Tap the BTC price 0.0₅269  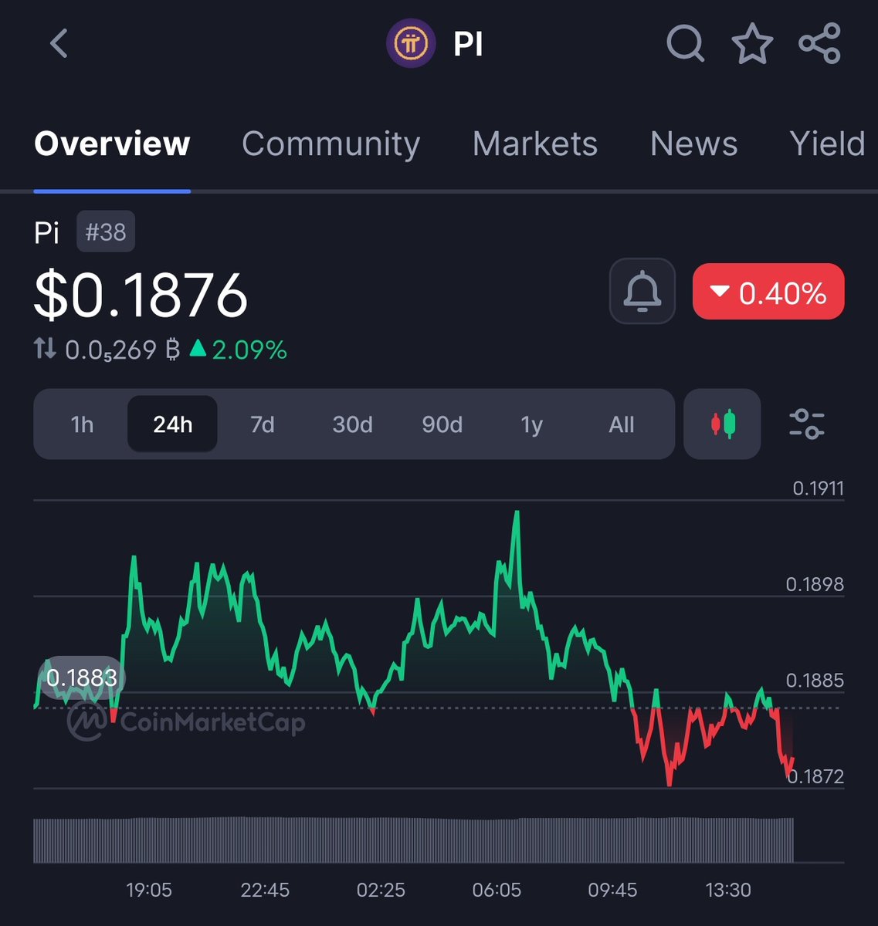[x=122, y=350]
